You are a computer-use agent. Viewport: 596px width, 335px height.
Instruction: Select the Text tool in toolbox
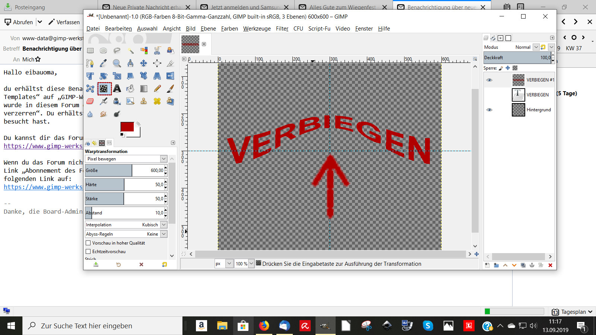(x=117, y=89)
